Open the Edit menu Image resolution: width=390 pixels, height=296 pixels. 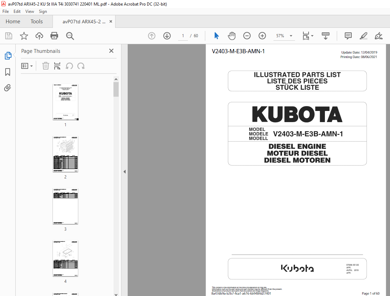(x=17, y=11)
